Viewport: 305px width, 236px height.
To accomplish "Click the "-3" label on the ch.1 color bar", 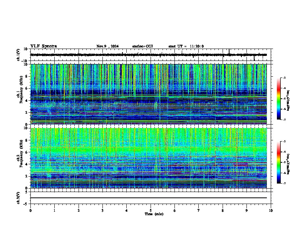I will point(284,78).
